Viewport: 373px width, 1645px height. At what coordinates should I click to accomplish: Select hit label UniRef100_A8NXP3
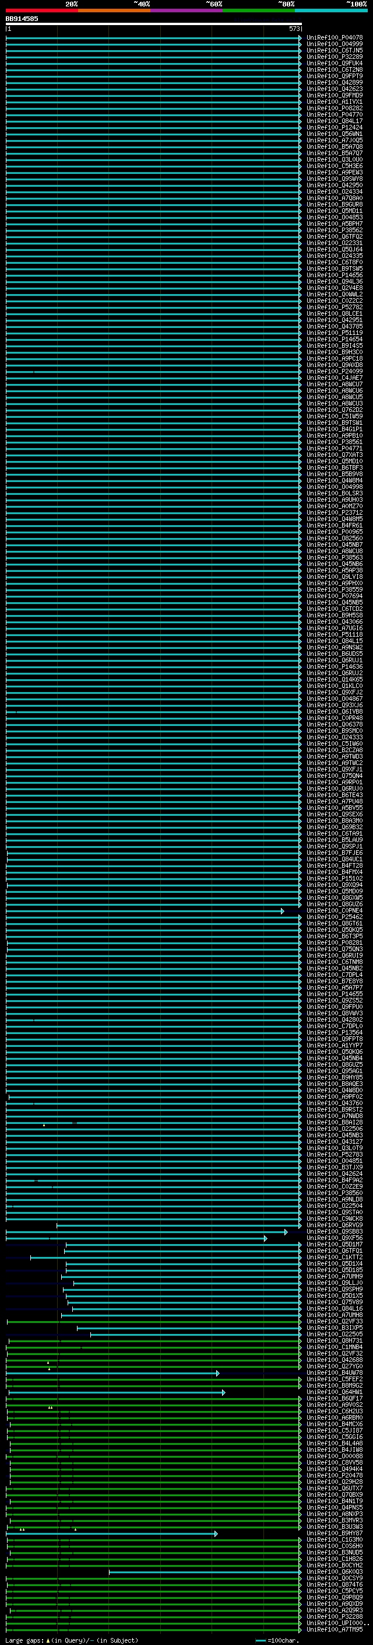tap(335, 1514)
